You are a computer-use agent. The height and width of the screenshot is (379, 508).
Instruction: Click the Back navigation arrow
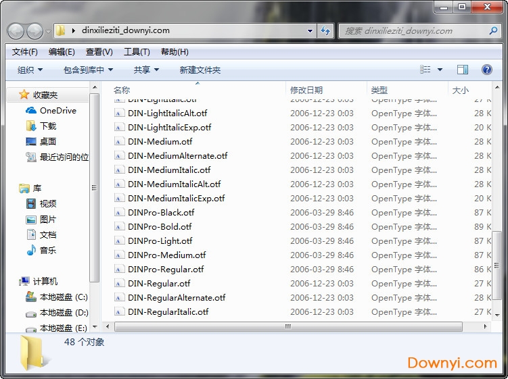[16, 31]
